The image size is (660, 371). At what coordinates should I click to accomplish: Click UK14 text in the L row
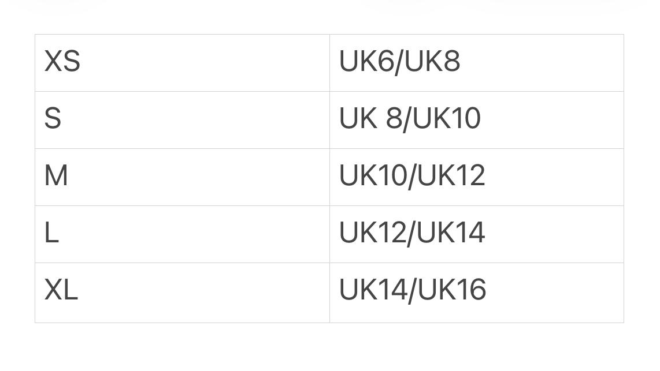pyautogui.click(x=451, y=233)
